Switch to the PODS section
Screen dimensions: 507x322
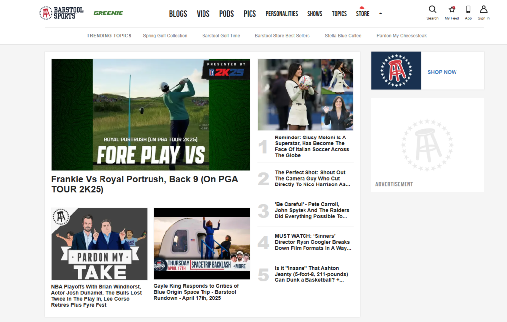(x=226, y=14)
